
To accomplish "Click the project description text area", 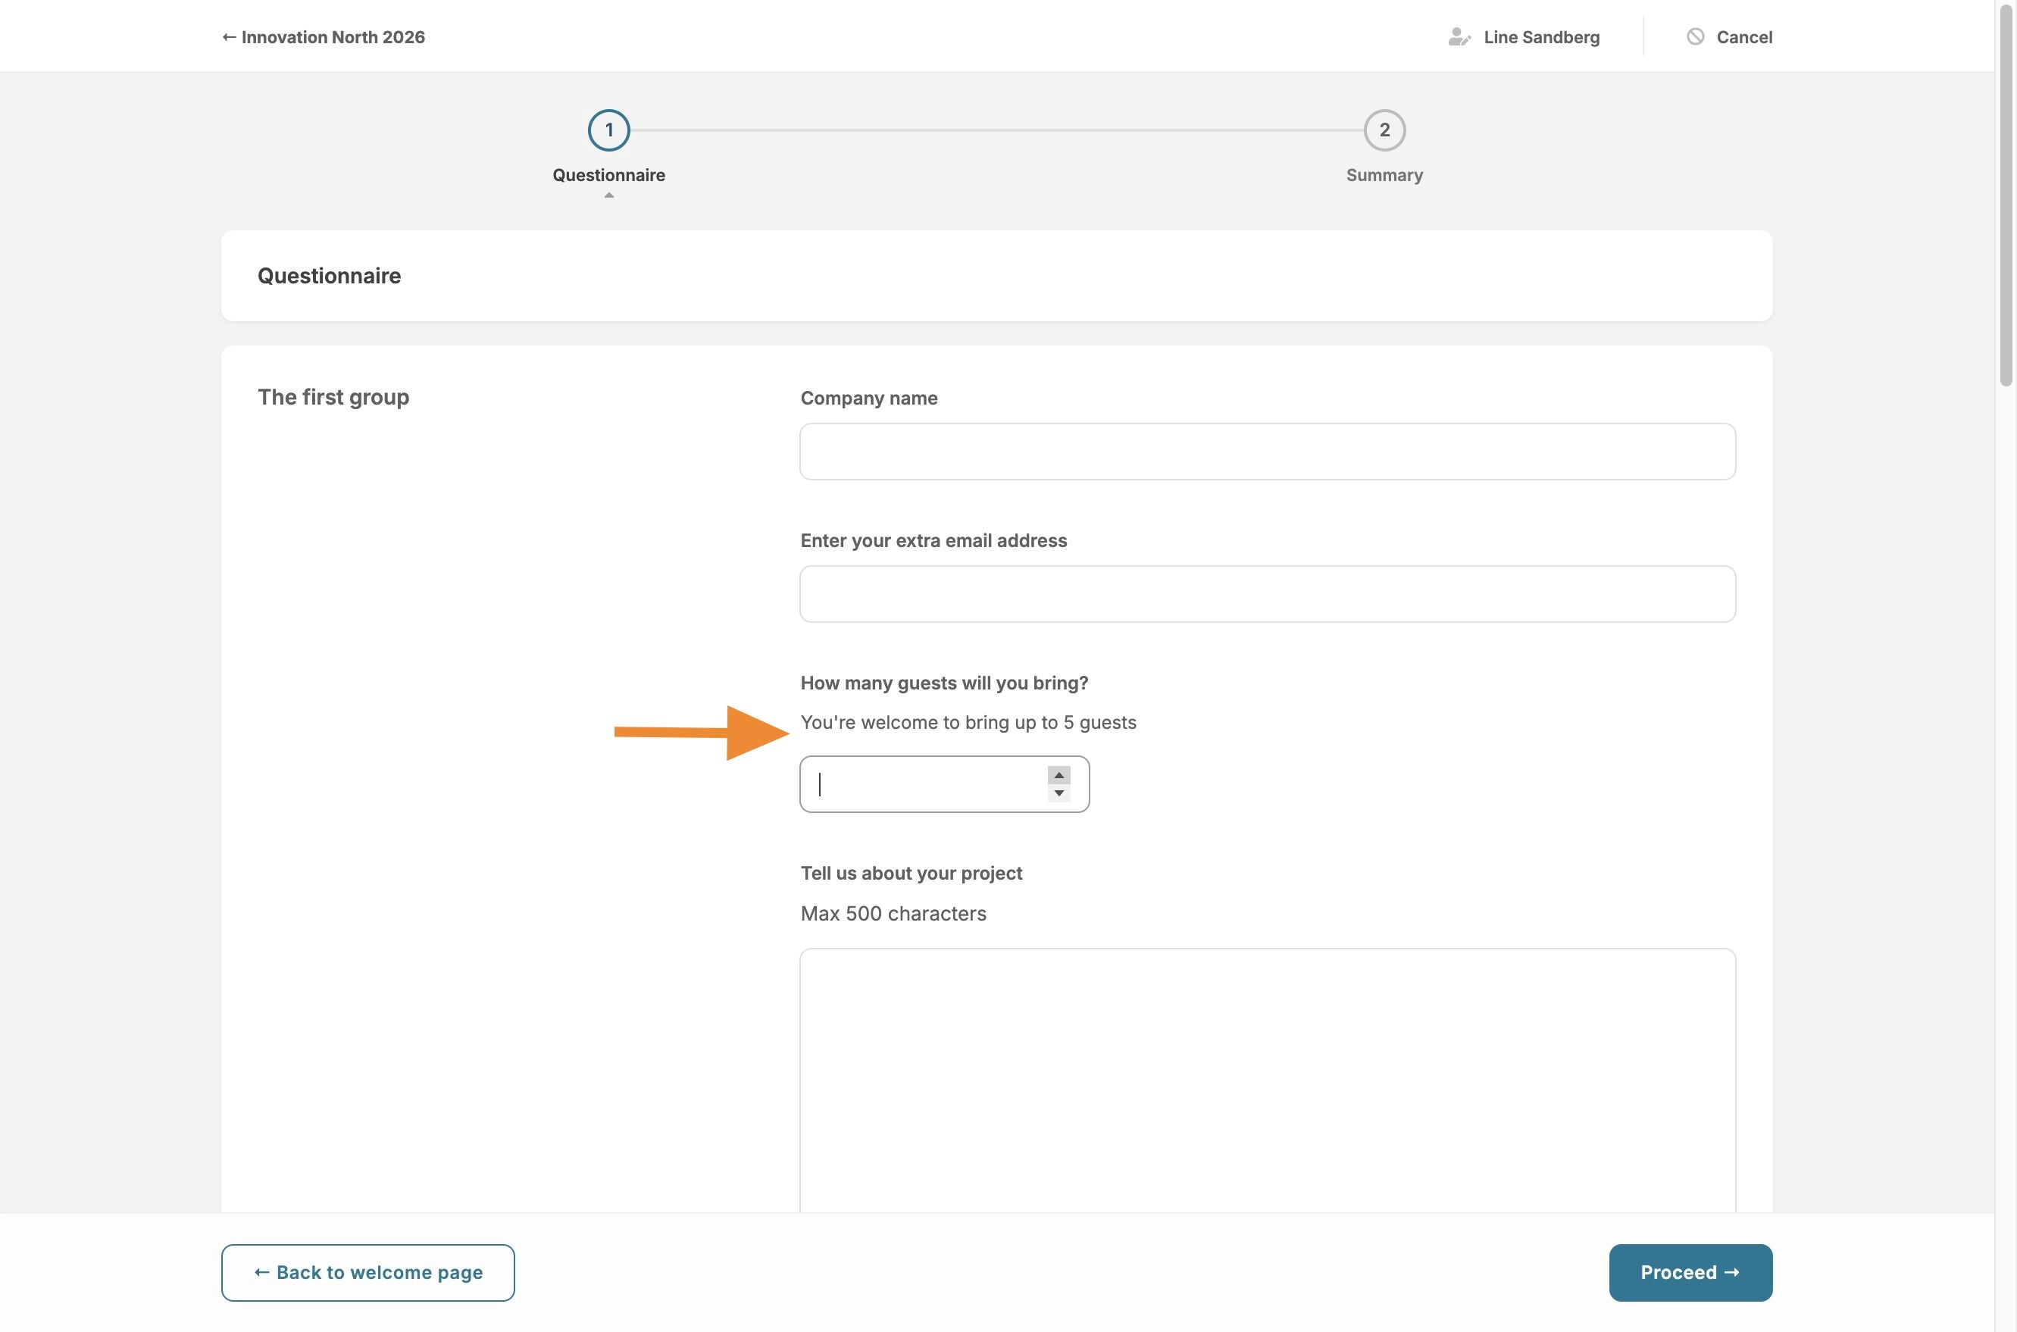I will [1266, 1079].
